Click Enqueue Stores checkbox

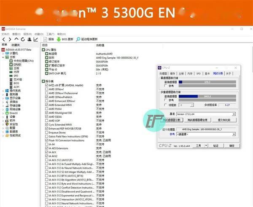click(x=47, y=132)
